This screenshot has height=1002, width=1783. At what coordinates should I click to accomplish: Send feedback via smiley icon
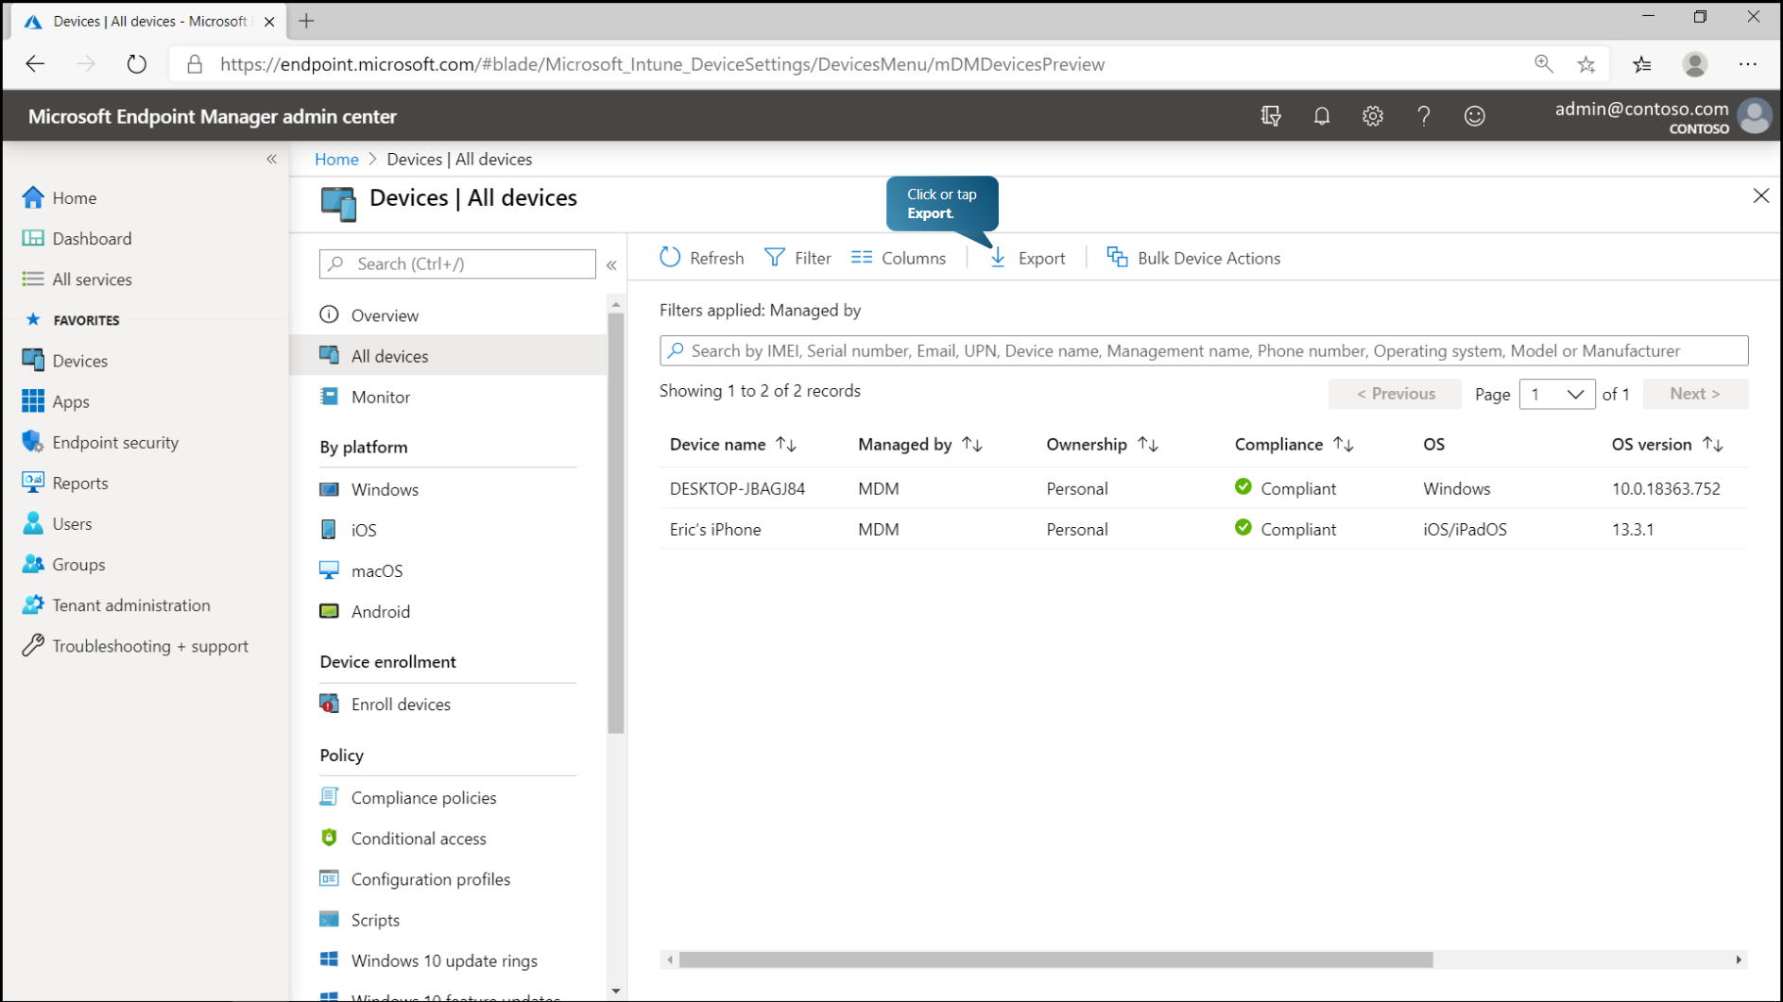click(1475, 116)
